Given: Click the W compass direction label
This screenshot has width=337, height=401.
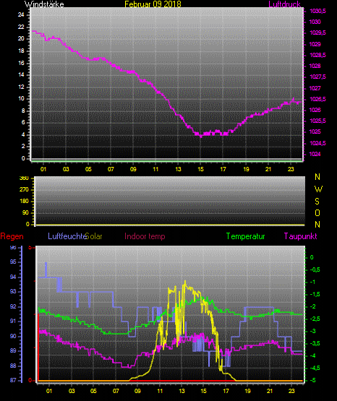Looking at the screenshot, I should [318, 189].
